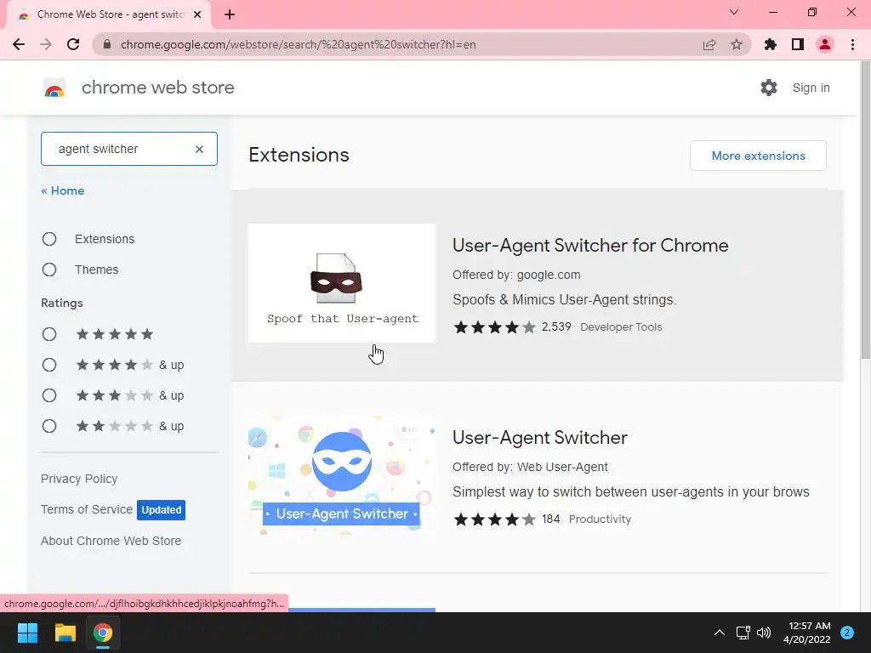This screenshot has width=871, height=653.
Task: Select the 4 stars & up filter
Action: (x=49, y=365)
